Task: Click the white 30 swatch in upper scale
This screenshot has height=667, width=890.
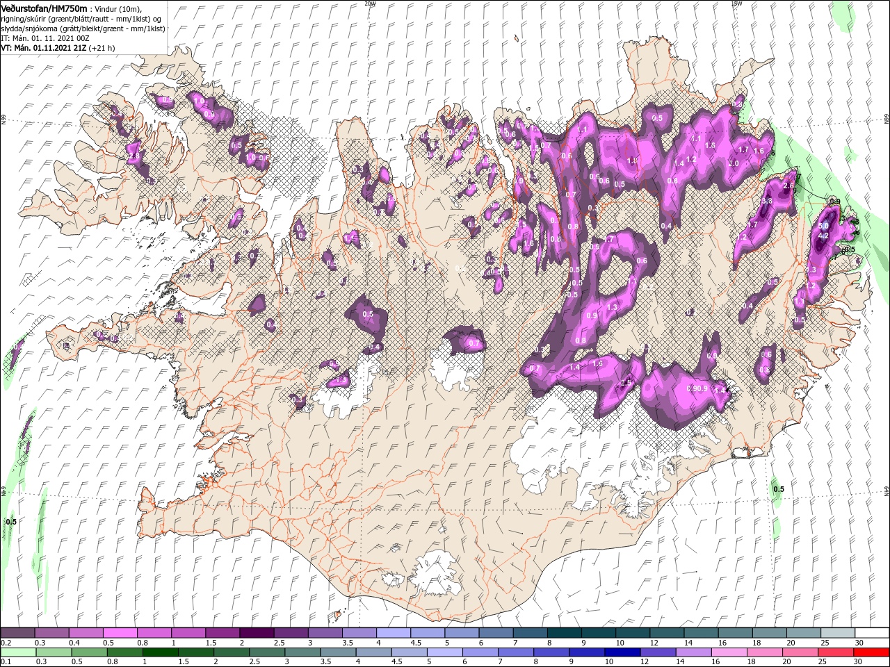Action: pyautogui.click(x=872, y=633)
